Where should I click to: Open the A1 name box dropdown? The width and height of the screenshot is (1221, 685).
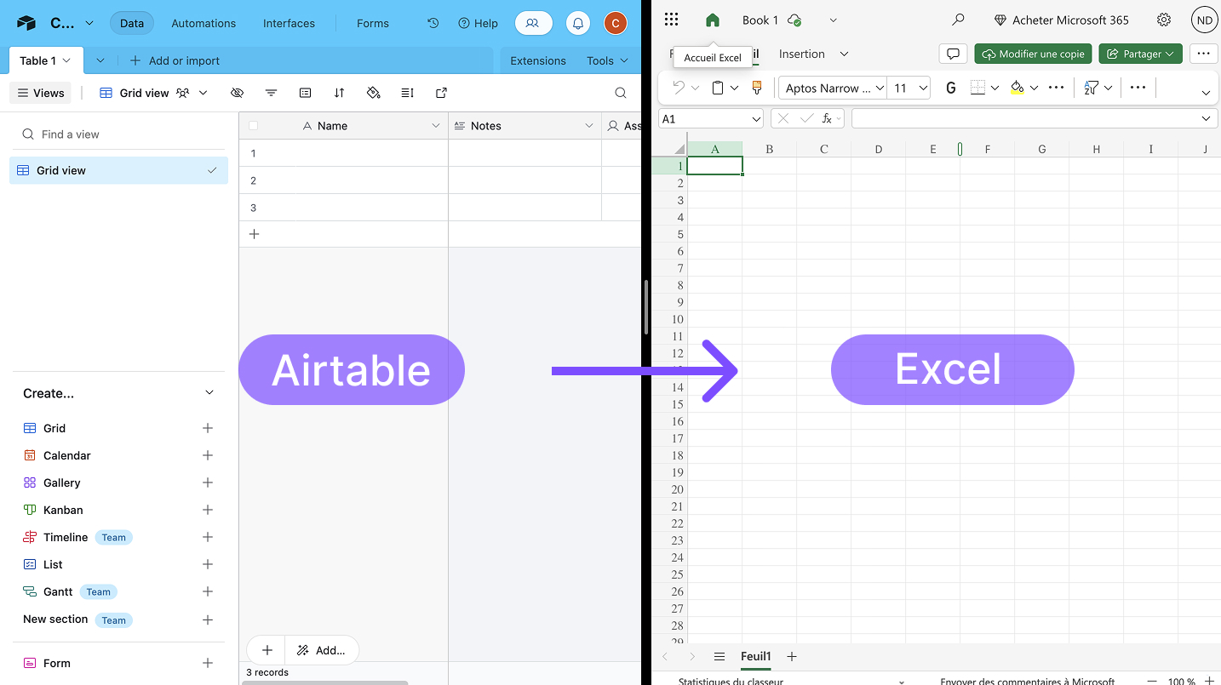(755, 119)
